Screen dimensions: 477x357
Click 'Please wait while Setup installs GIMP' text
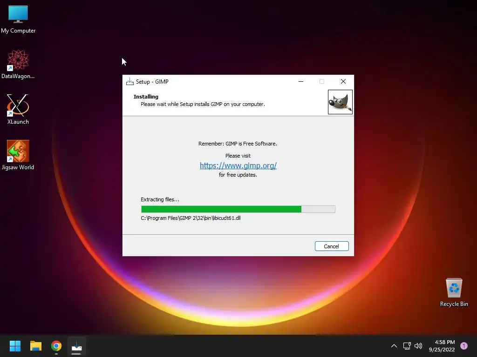[x=203, y=104]
